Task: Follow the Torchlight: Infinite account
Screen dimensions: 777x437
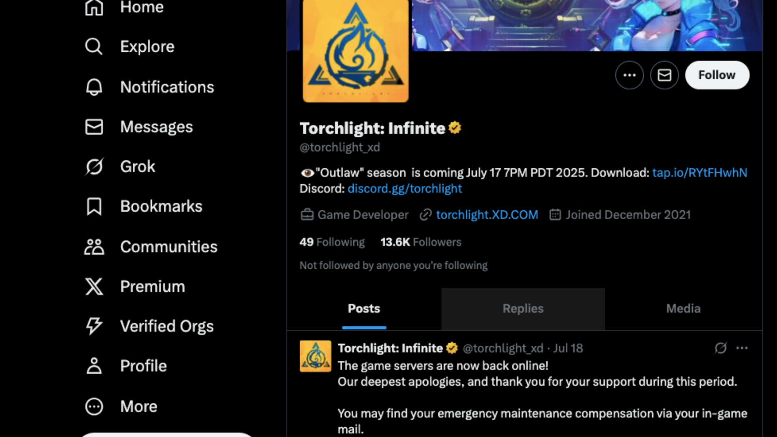Action: pyautogui.click(x=717, y=75)
